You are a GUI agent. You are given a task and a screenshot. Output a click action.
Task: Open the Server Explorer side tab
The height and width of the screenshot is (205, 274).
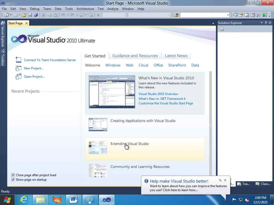(x=3, y=34)
